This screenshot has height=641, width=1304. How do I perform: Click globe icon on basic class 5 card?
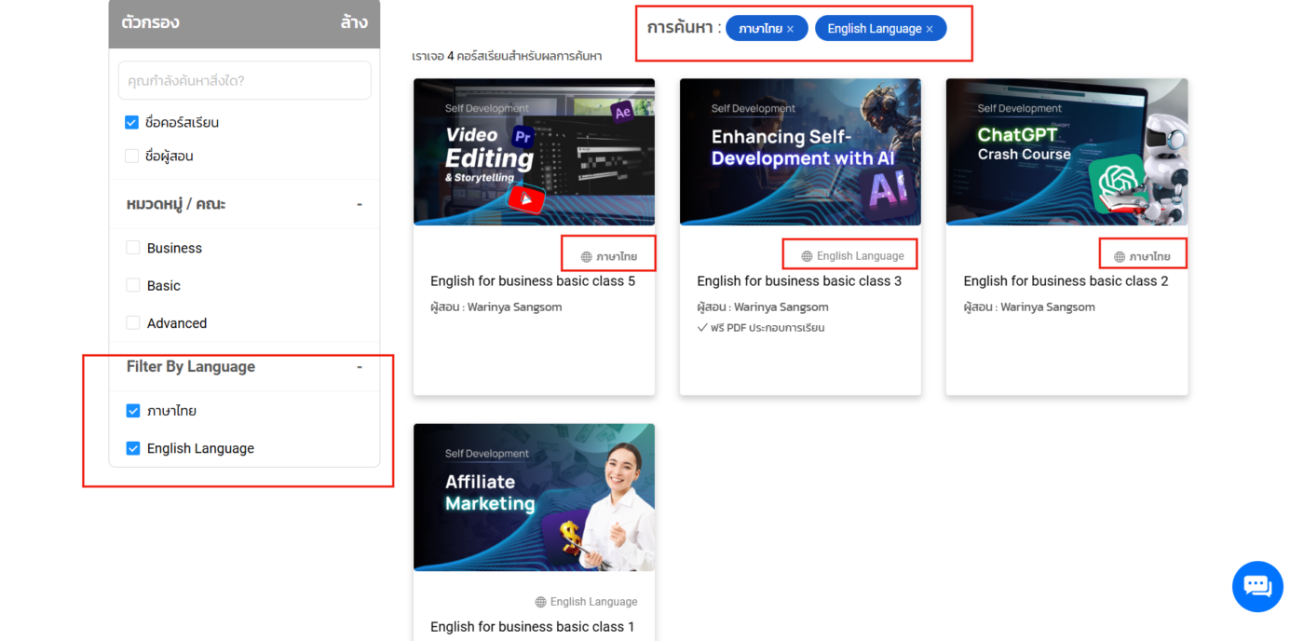(x=586, y=256)
